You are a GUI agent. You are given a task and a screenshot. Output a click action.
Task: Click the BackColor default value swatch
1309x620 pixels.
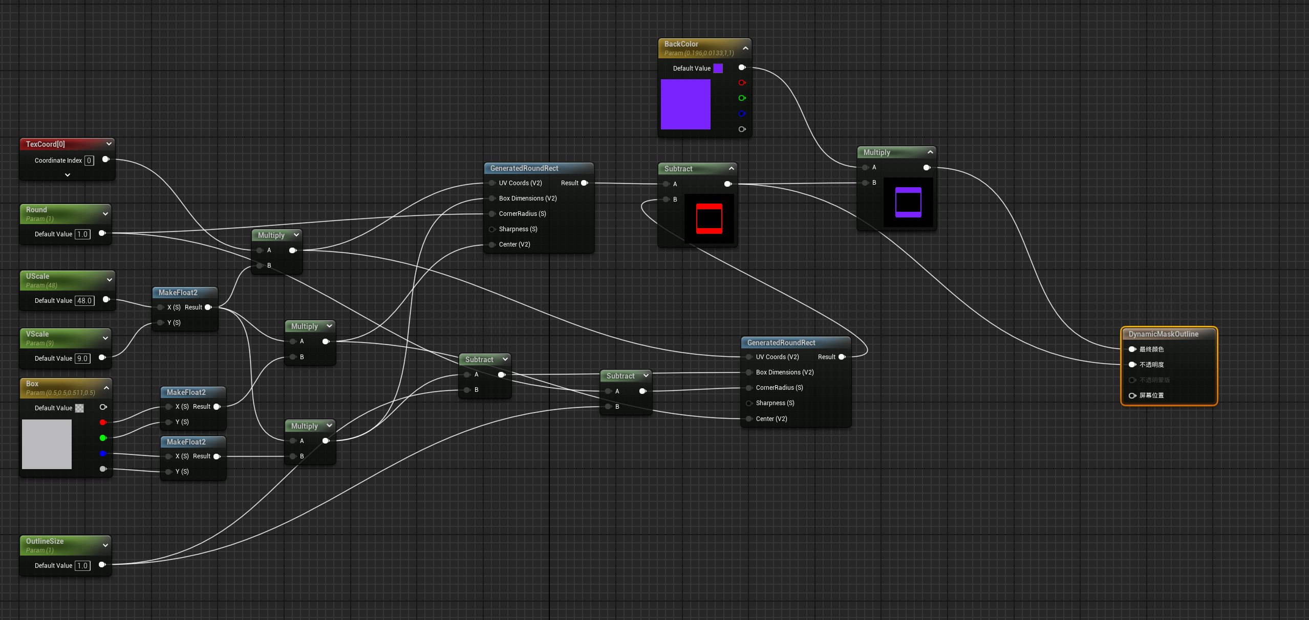click(718, 69)
